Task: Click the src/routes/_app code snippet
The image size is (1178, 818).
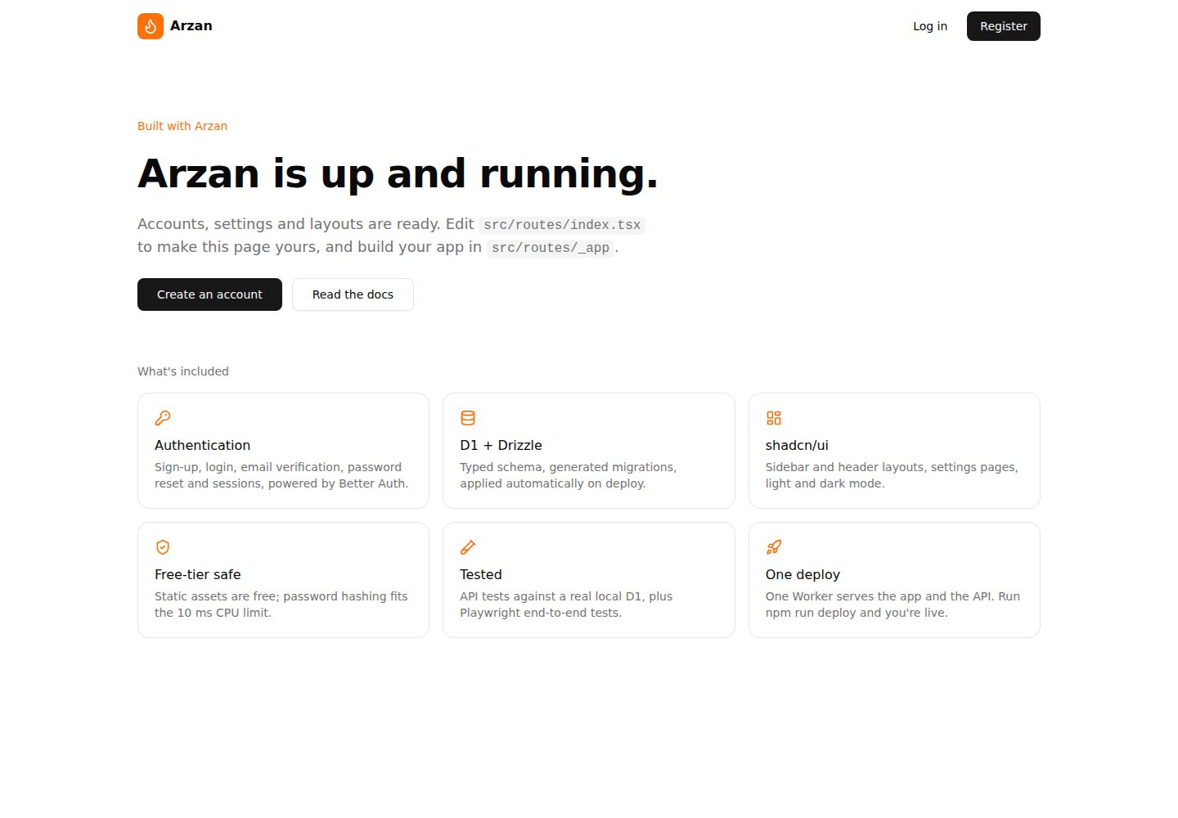Action: 551,248
